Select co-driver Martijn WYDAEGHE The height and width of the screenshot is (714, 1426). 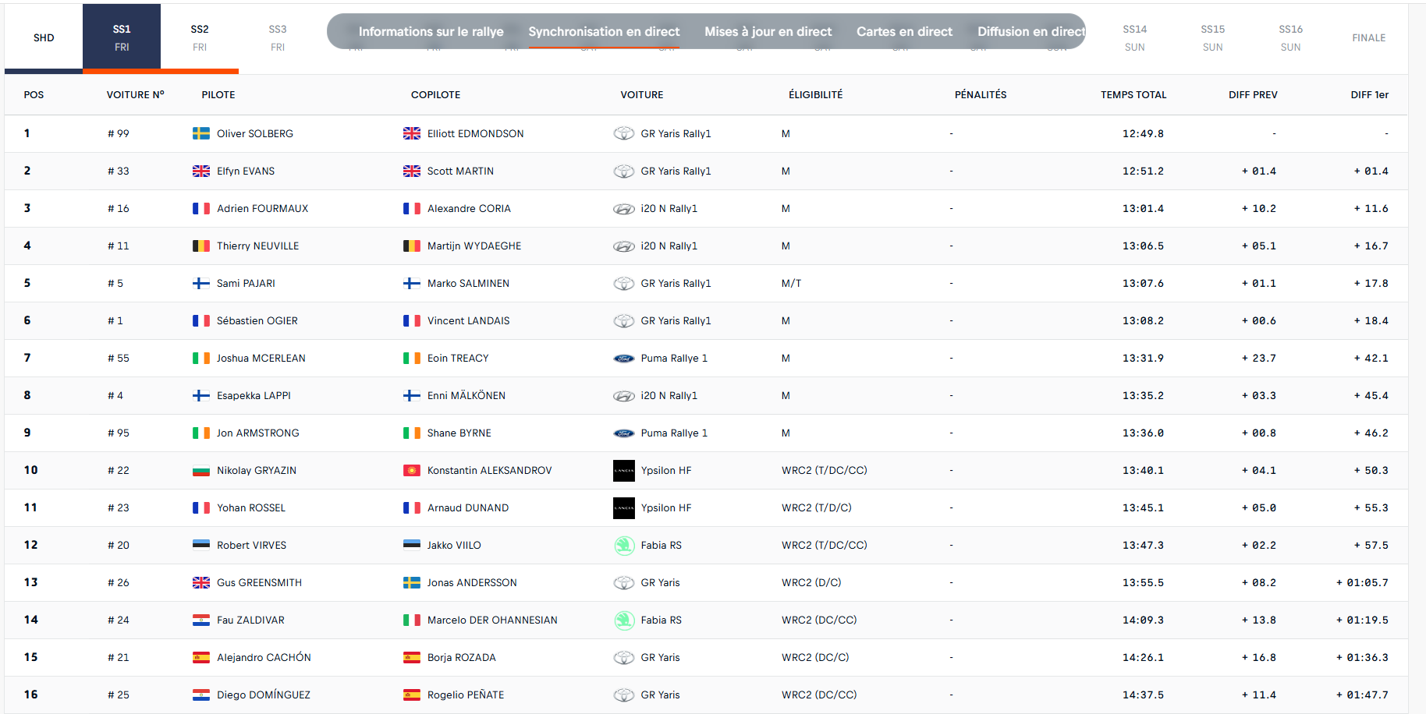coord(474,246)
